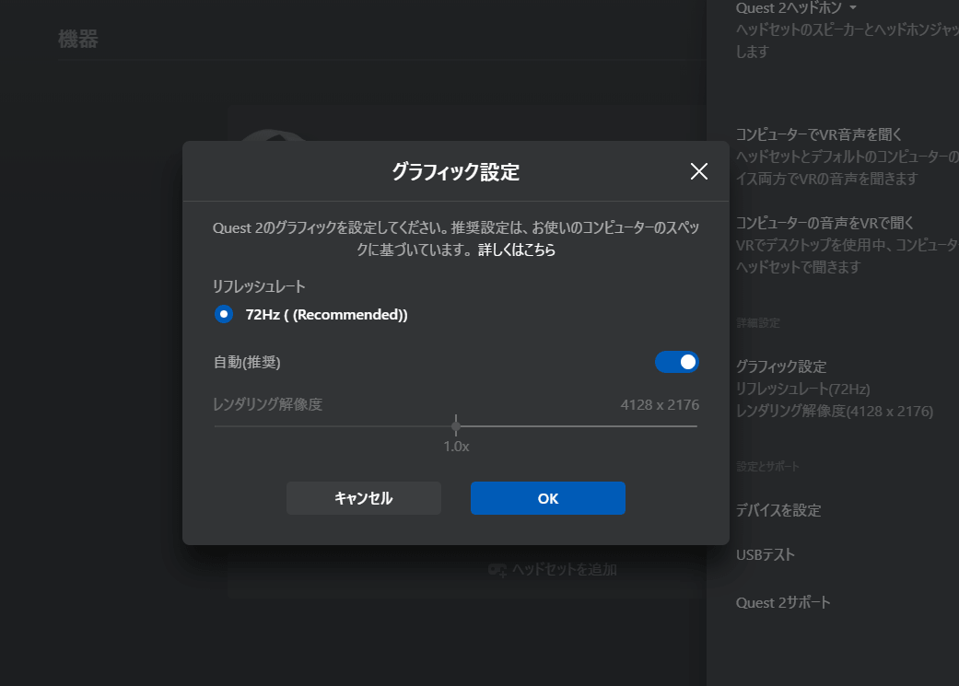The height and width of the screenshot is (686, 959).
Task: Click the レンダリング解像度 slider handle at 1.0x
Action: coord(456,425)
